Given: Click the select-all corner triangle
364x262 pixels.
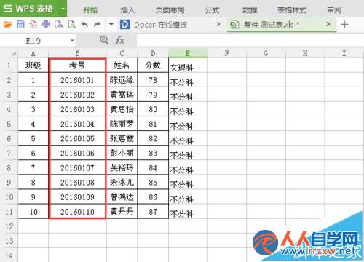Looking at the screenshot, I should coord(14,53).
